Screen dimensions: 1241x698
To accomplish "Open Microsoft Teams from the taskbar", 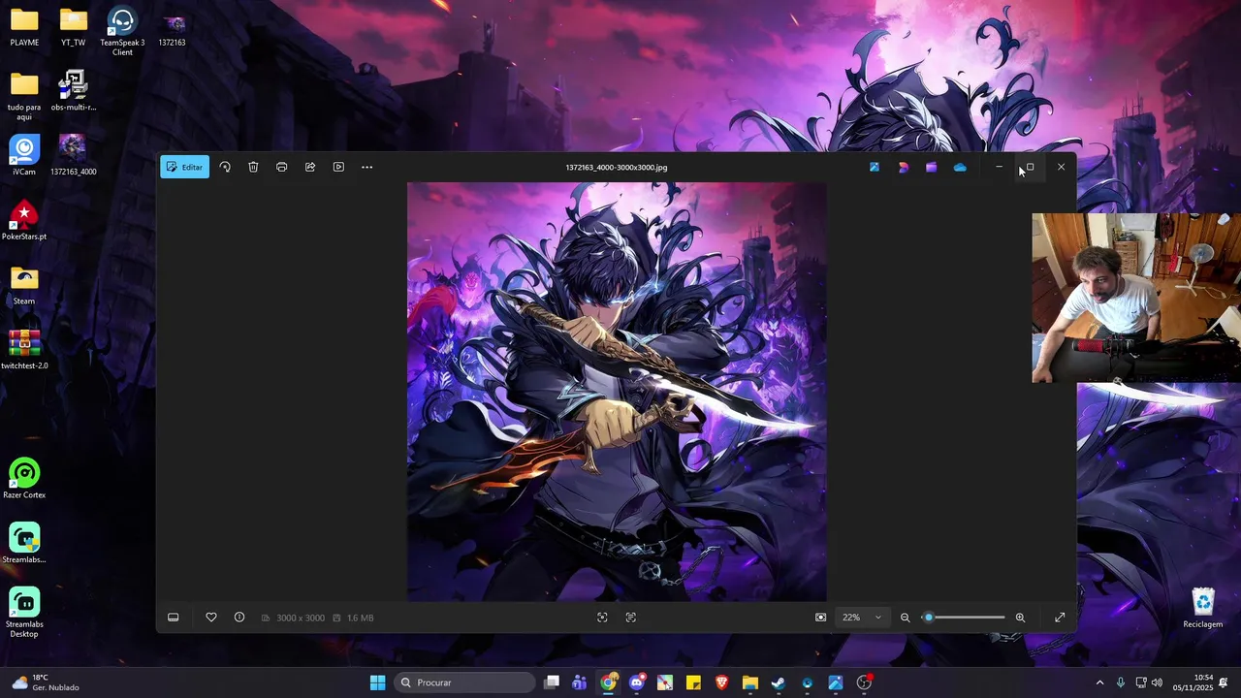I will (580, 682).
